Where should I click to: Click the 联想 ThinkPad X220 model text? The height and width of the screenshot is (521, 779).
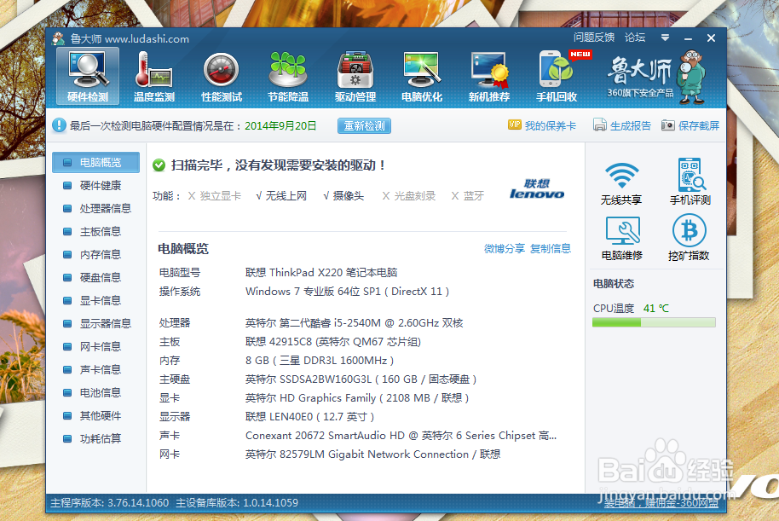[321, 272]
